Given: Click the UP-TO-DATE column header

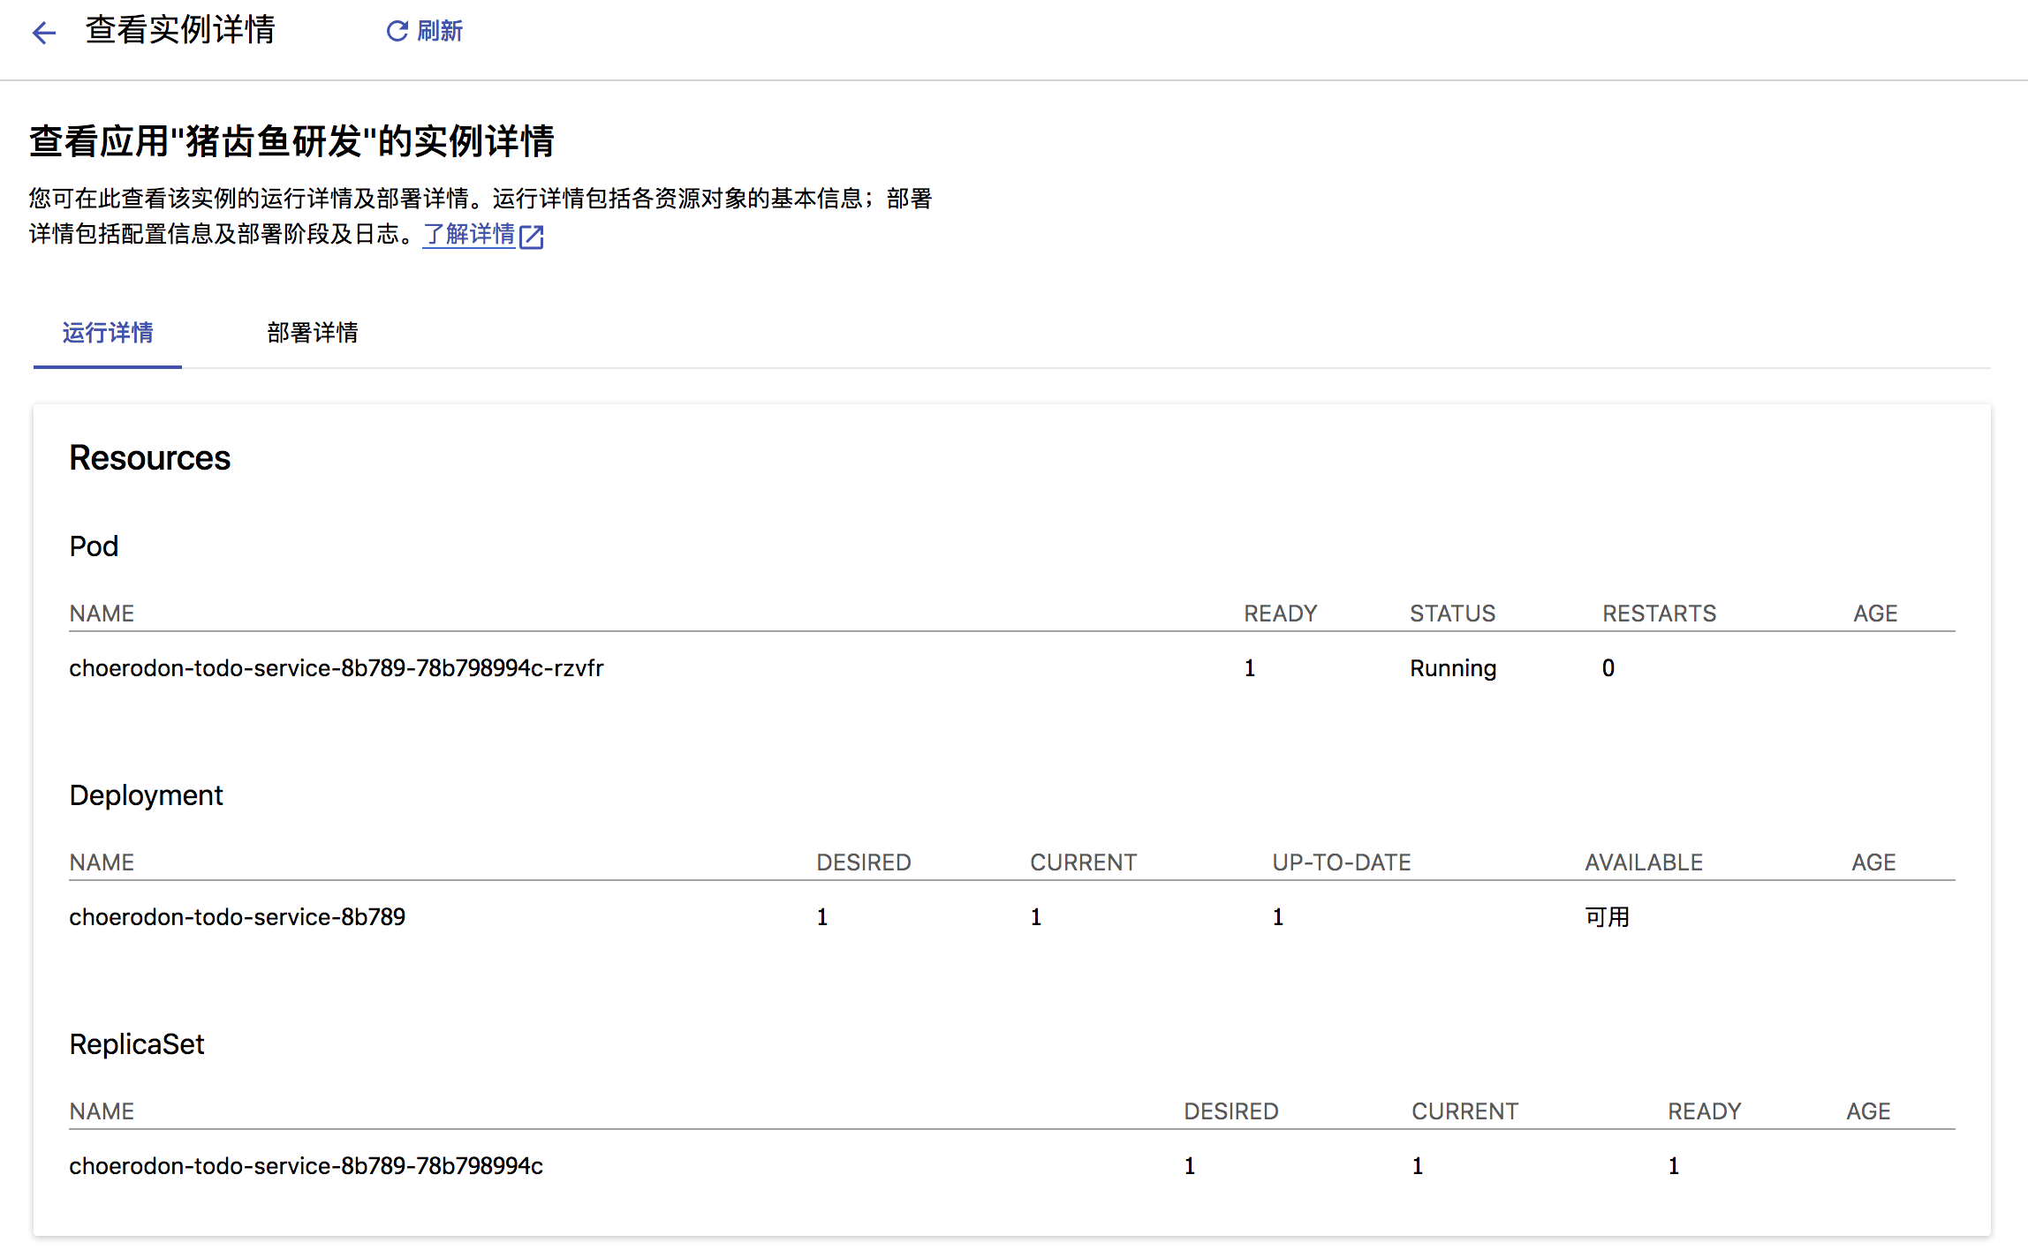Looking at the screenshot, I should point(1342,862).
